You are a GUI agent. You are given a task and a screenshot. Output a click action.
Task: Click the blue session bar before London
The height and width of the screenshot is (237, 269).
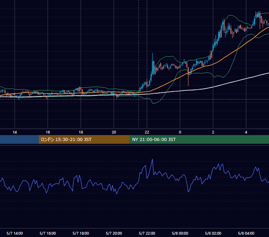19,139
